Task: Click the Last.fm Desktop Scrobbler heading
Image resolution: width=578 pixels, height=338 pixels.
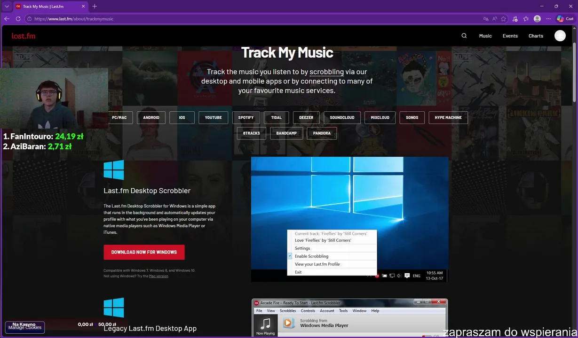Action: pyautogui.click(x=147, y=191)
